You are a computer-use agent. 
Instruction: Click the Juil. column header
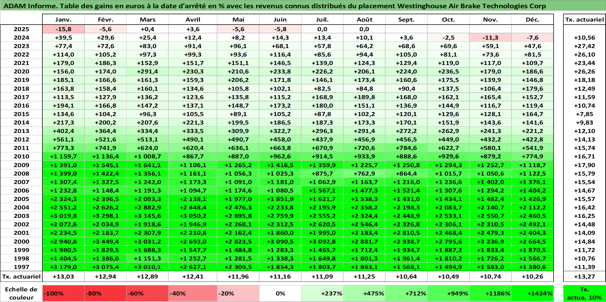pos(322,19)
